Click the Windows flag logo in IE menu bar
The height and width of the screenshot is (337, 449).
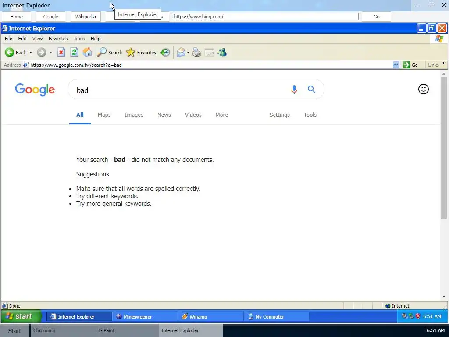tap(439, 39)
